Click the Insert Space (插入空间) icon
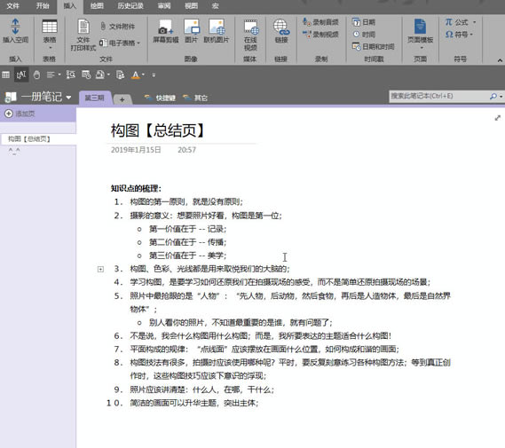Screen dimensions: 505x448 [15, 27]
